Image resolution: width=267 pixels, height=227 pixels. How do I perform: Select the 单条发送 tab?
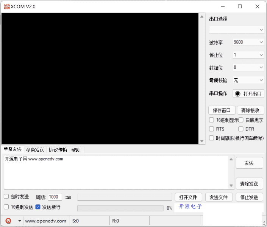pos(13,149)
